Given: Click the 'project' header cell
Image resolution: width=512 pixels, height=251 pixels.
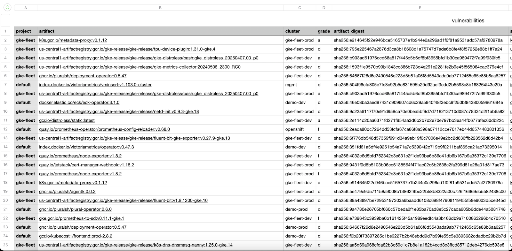Looking at the screenshot, I should [x=26, y=31].
